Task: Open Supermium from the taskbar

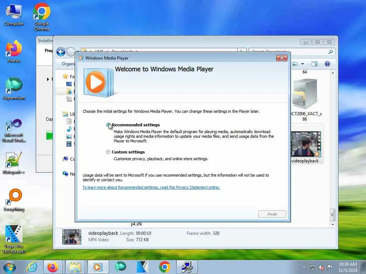Action: (120, 267)
